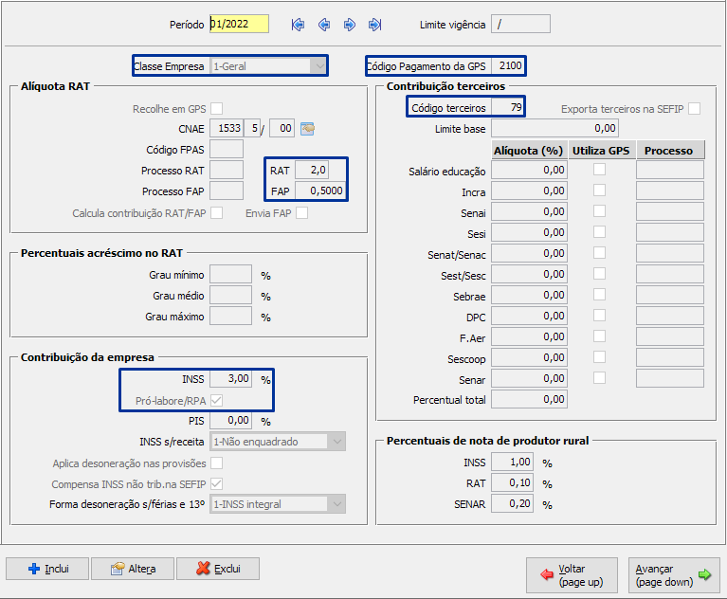Jump to the last period record
The height and width of the screenshot is (599, 727).
pyautogui.click(x=375, y=25)
